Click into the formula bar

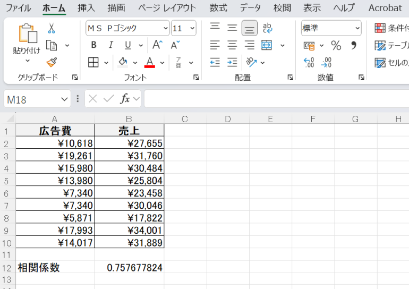(x=277, y=99)
